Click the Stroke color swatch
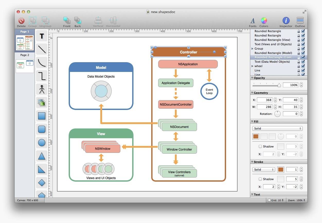The width and height of the screenshot is (322, 223). [x=281, y=170]
